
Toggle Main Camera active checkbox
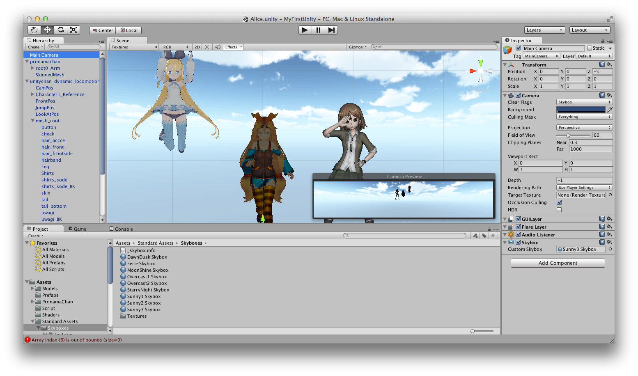(x=518, y=48)
